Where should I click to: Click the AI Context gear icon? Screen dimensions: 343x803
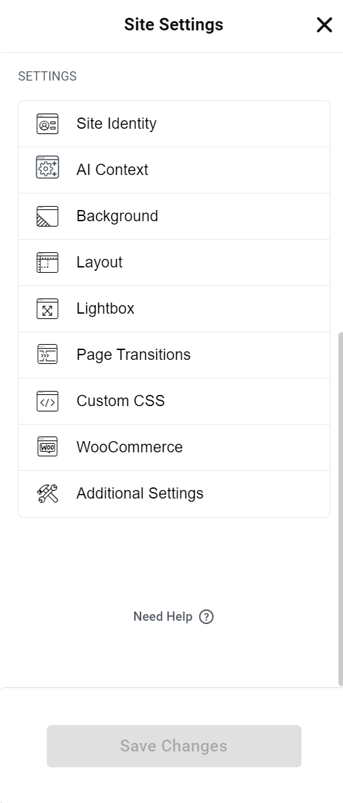point(47,168)
